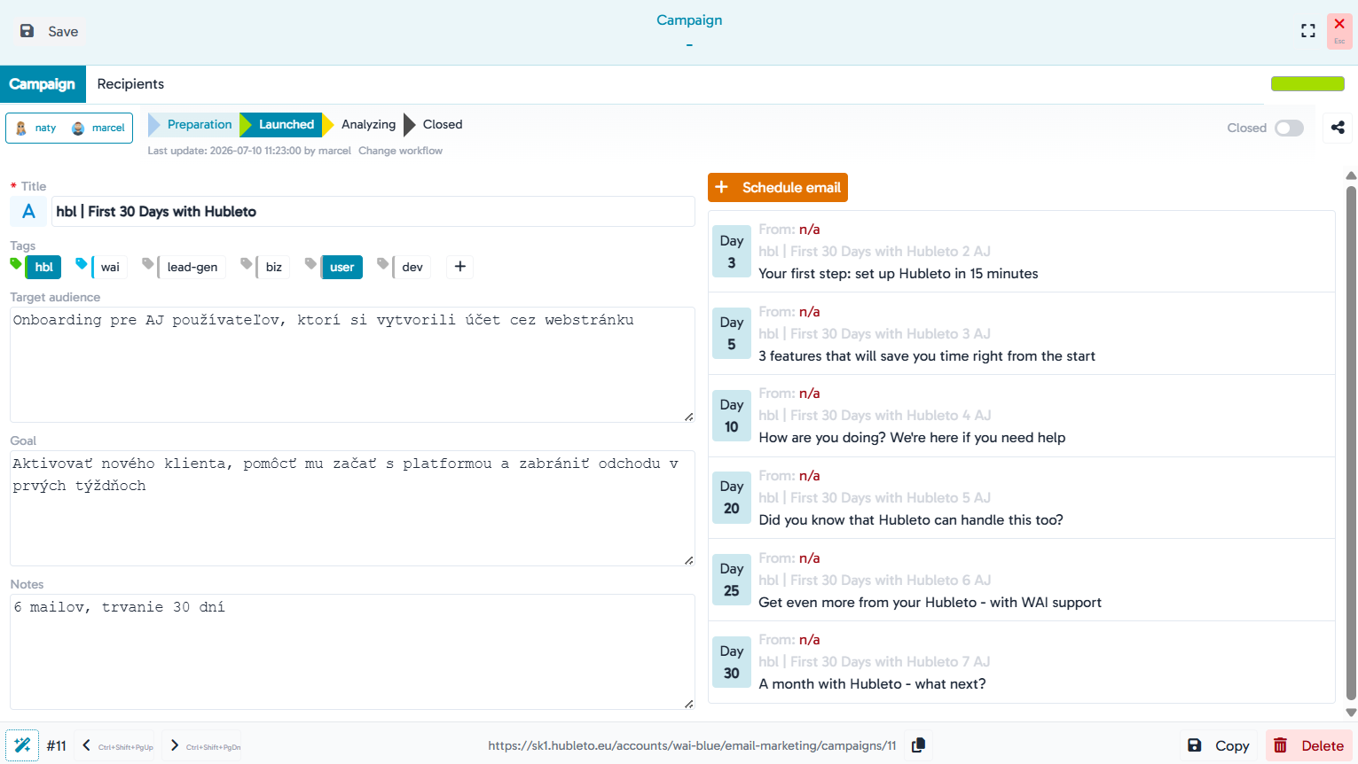1358x764 pixels.
Task: Click the email list vertical scrollbar
Action: click(1351, 443)
